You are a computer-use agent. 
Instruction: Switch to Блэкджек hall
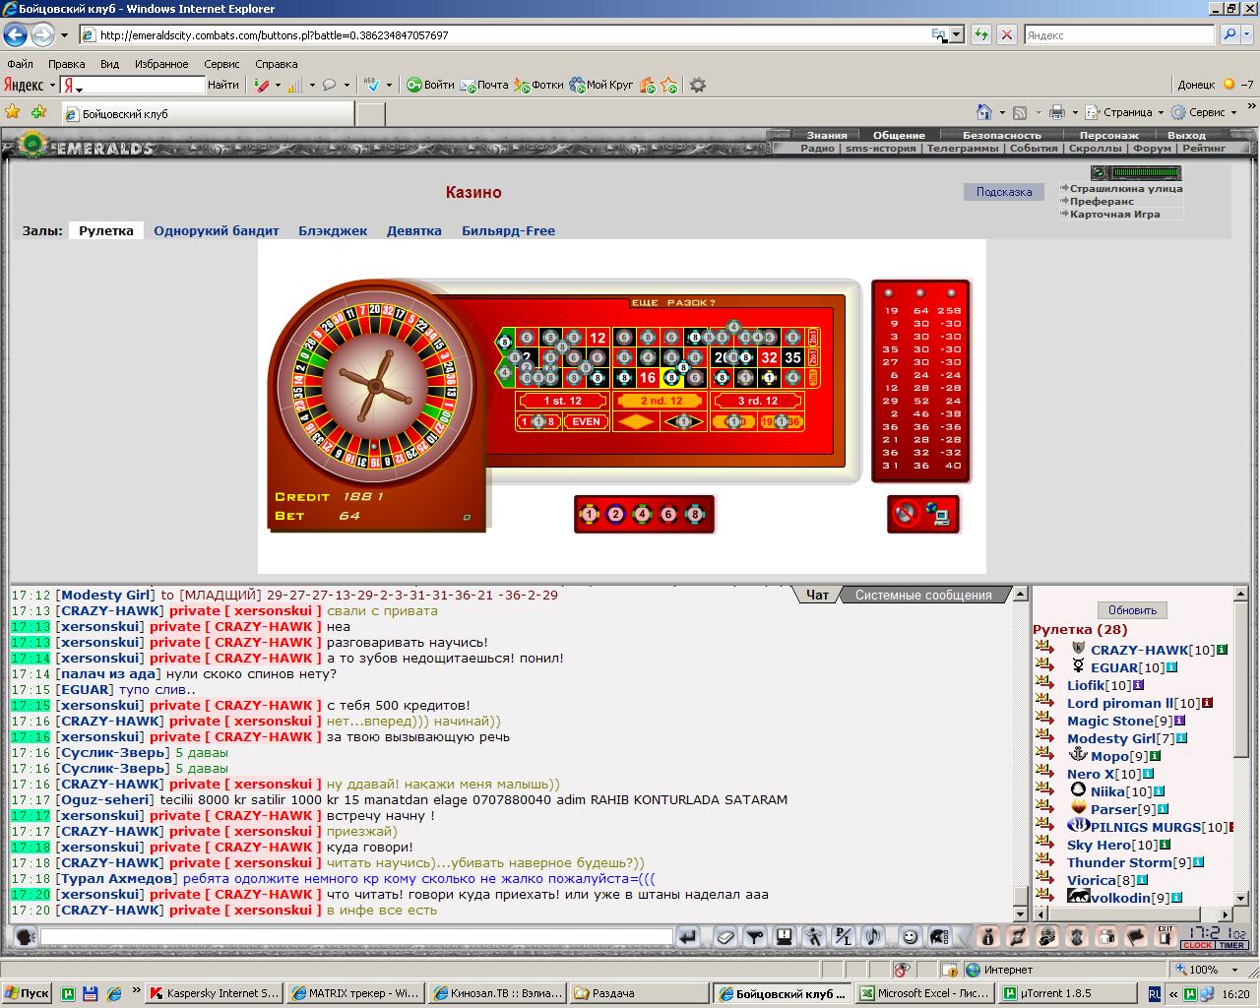point(333,230)
